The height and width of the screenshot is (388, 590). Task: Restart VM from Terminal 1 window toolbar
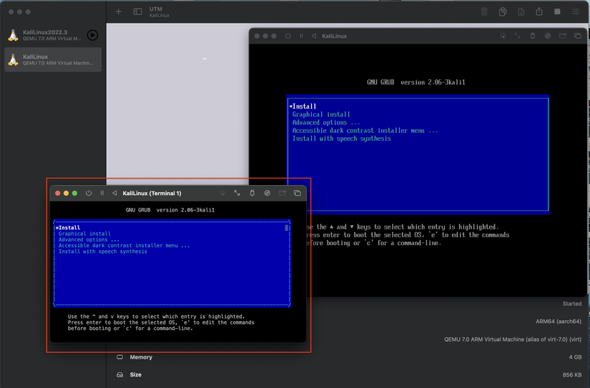pos(114,193)
